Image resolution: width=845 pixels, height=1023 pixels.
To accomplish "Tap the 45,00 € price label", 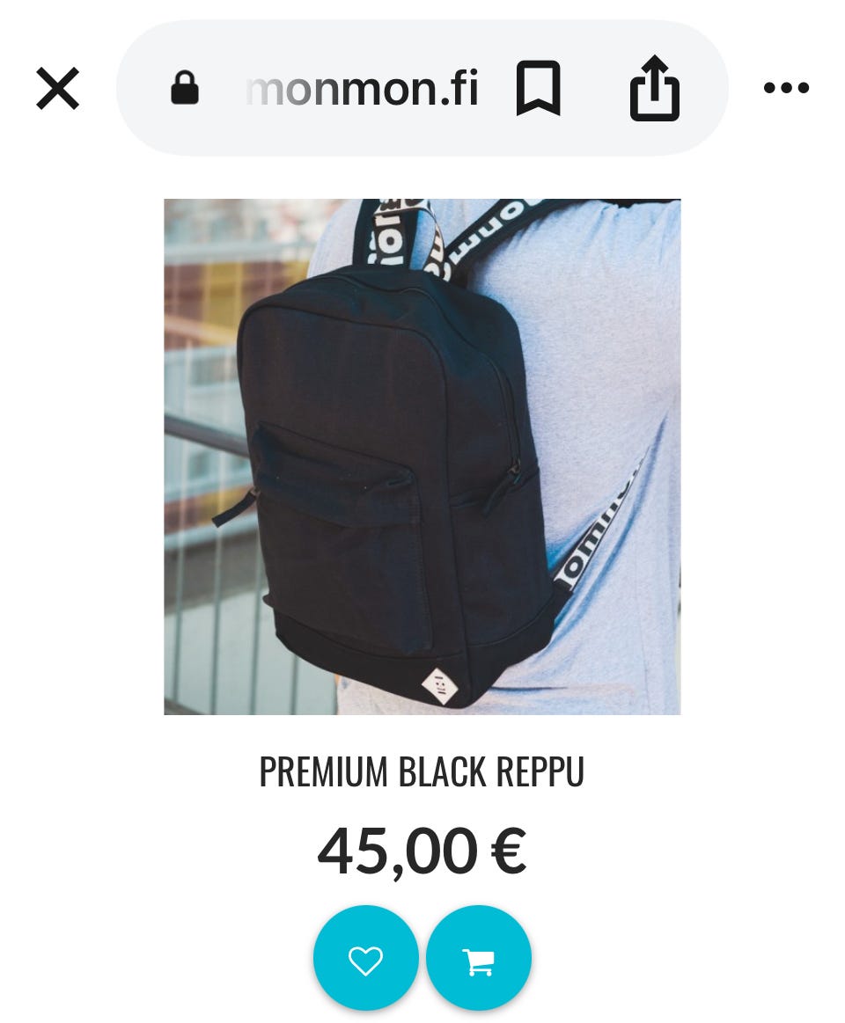I will 422,851.
